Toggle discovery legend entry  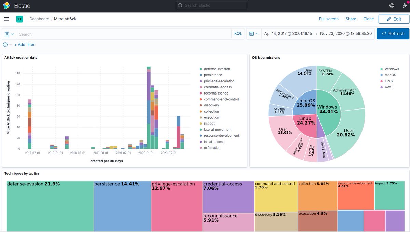point(211,105)
